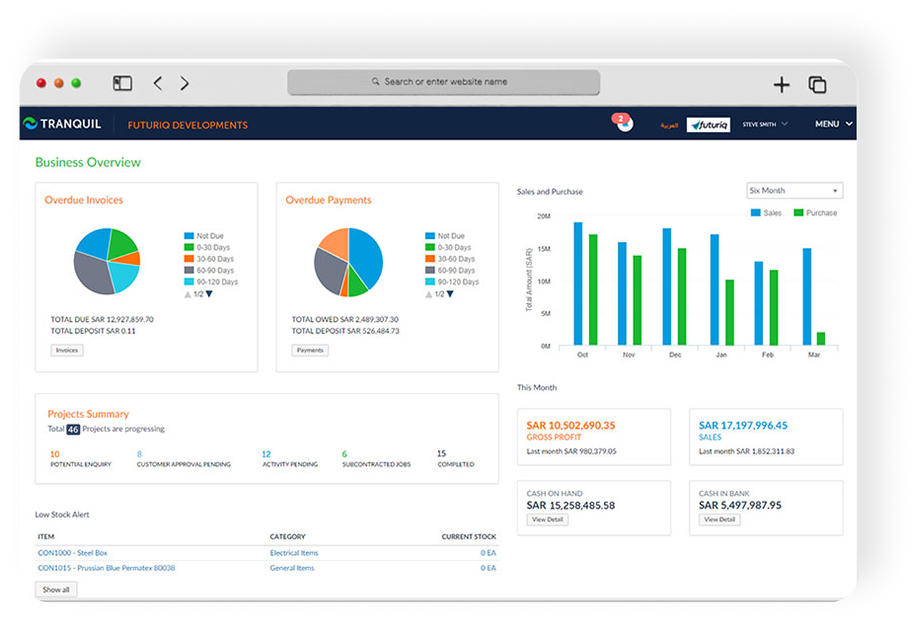
Task: Click the browser sidebar toggle icon
Action: click(122, 83)
